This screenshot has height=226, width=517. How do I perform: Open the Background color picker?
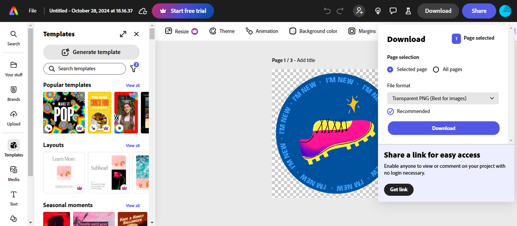coord(313,31)
